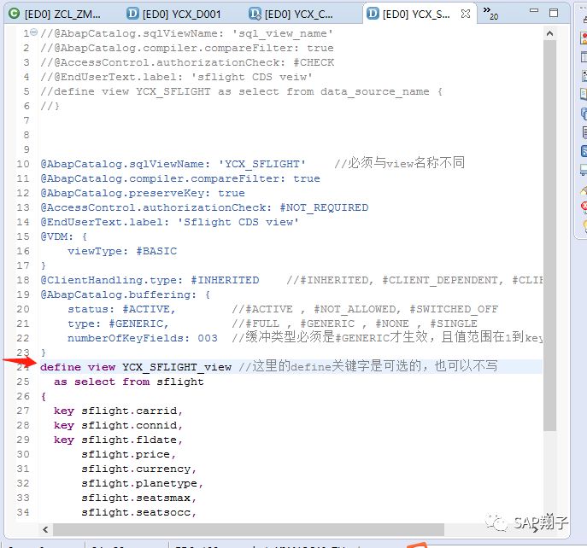Screen dimensions: 587x548
Task: Click the status: #ACTIVE, line
Action: pos(121,310)
